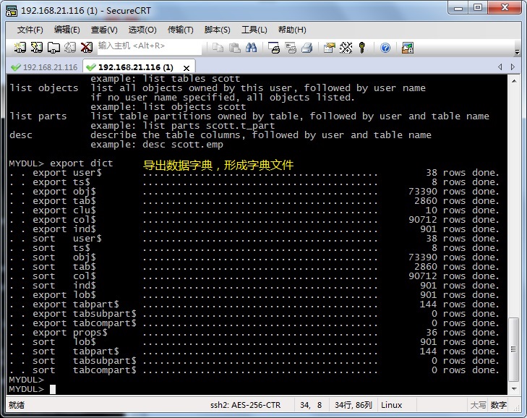
Task: Click the 'Linux' status bar entry
Action: [x=391, y=405]
